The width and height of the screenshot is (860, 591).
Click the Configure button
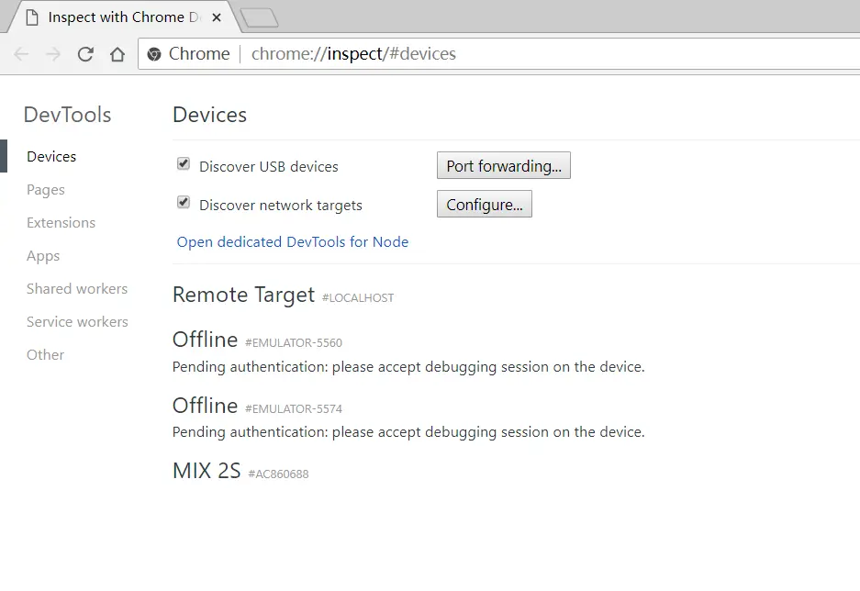(x=485, y=204)
